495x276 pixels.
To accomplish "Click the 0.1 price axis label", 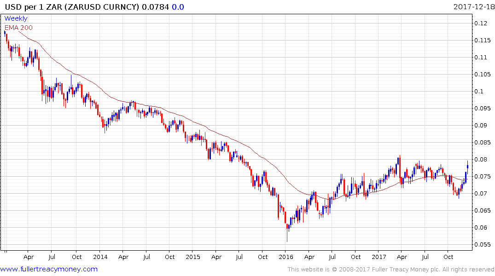I will pyautogui.click(x=478, y=91).
